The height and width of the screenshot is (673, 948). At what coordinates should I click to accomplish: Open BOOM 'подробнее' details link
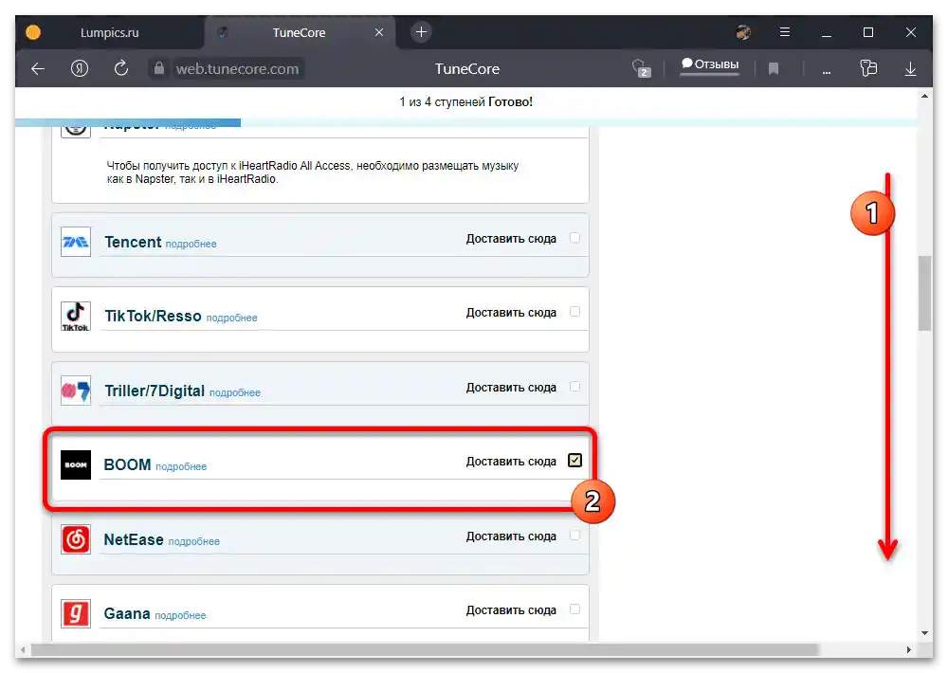pyautogui.click(x=181, y=466)
